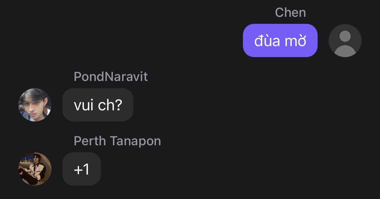Screen dimensions: 380x199
Task: Select the purple "đùa mờ" message bubble
Action: click(280, 41)
